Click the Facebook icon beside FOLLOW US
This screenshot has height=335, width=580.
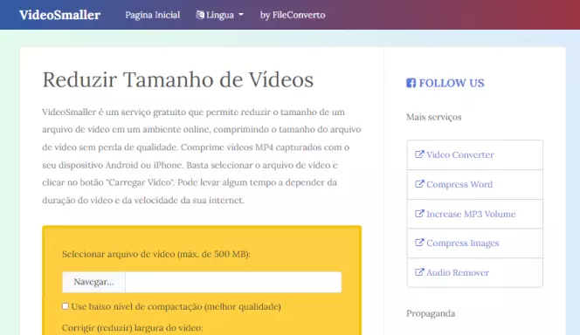[x=411, y=83]
